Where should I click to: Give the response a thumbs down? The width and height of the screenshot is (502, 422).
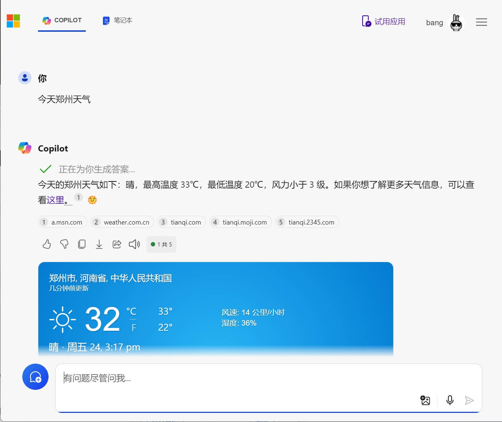click(x=64, y=244)
